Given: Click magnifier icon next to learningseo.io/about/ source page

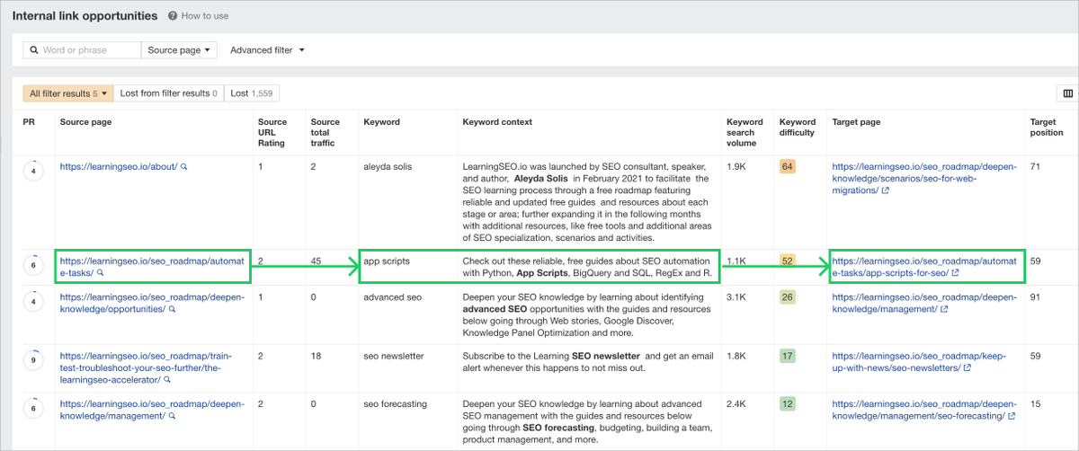Looking at the screenshot, I should click(x=184, y=167).
